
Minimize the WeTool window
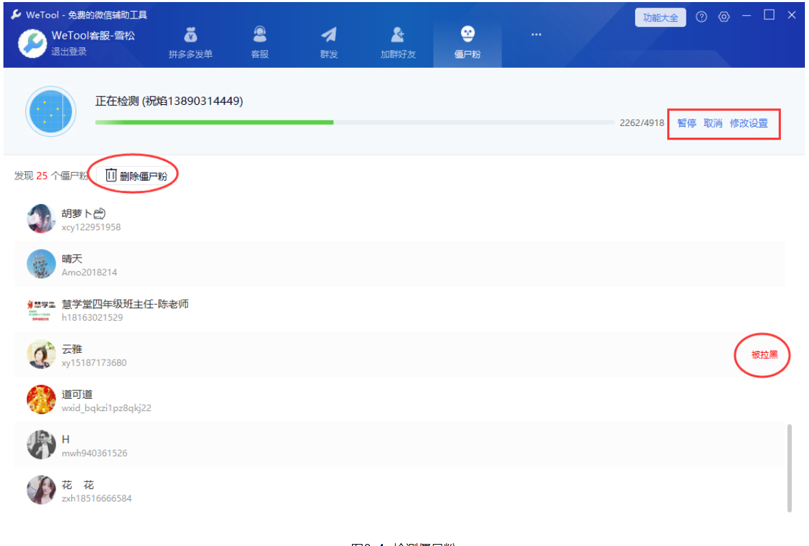coord(746,16)
